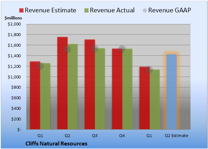Click the red estimate bar above Q4

coord(117,89)
